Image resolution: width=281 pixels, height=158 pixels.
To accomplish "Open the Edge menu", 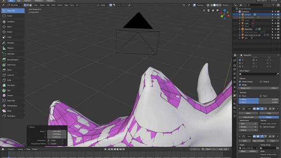I will coord(66,5).
